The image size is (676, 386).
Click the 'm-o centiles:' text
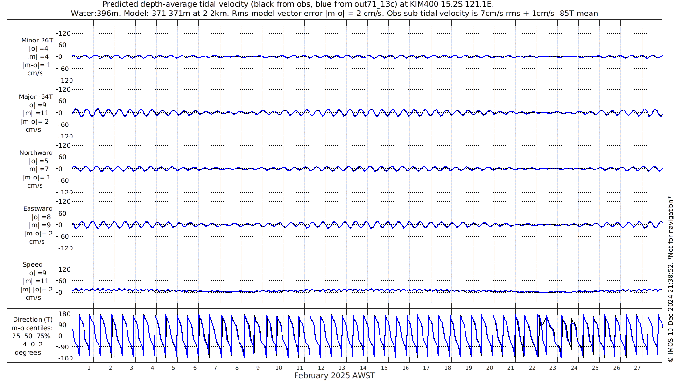pyautogui.click(x=32, y=328)
